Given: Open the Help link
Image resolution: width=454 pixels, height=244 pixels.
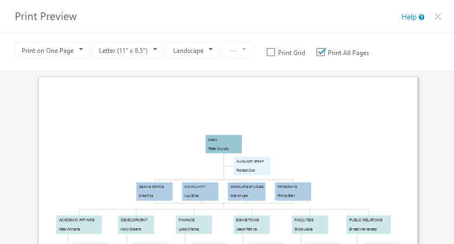Looking at the screenshot, I should [x=409, y=17].
